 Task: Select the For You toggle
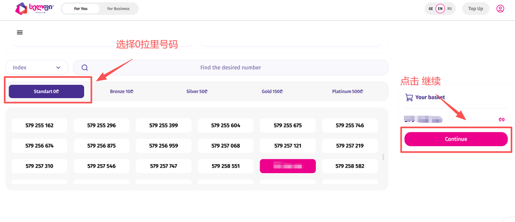coord(81,9)
